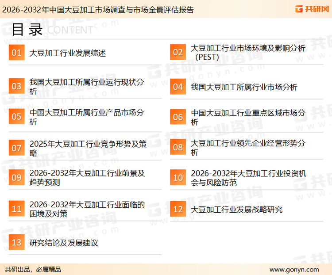This screenshot has width=332, height=275.
Task: Click the report title 2026-2032年中国大豆加工市场调查与市场全景评估报告
Action: [98, 10]
